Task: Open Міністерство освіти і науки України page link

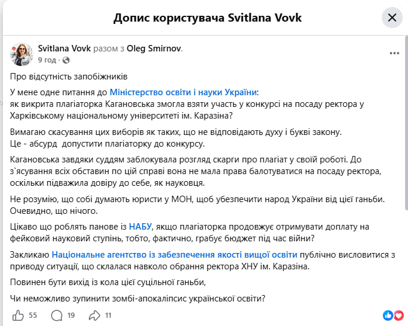Action: pyautogui.click(x=183, y=92)
